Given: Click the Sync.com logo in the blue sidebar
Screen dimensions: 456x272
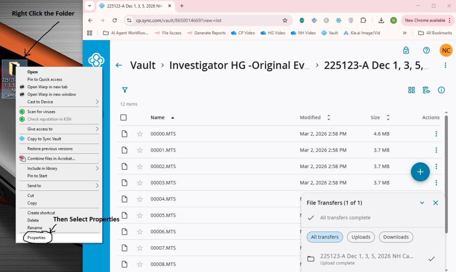Looking at the screenshot, I should coord(96,60).
